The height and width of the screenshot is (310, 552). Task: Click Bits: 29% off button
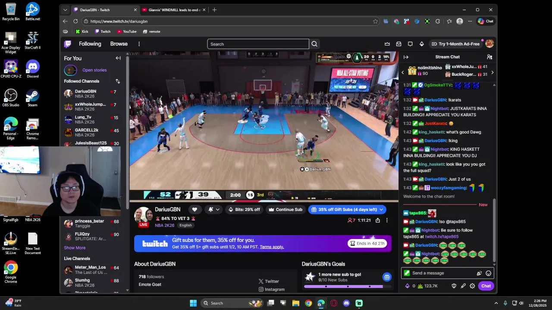tap(245, 210)
